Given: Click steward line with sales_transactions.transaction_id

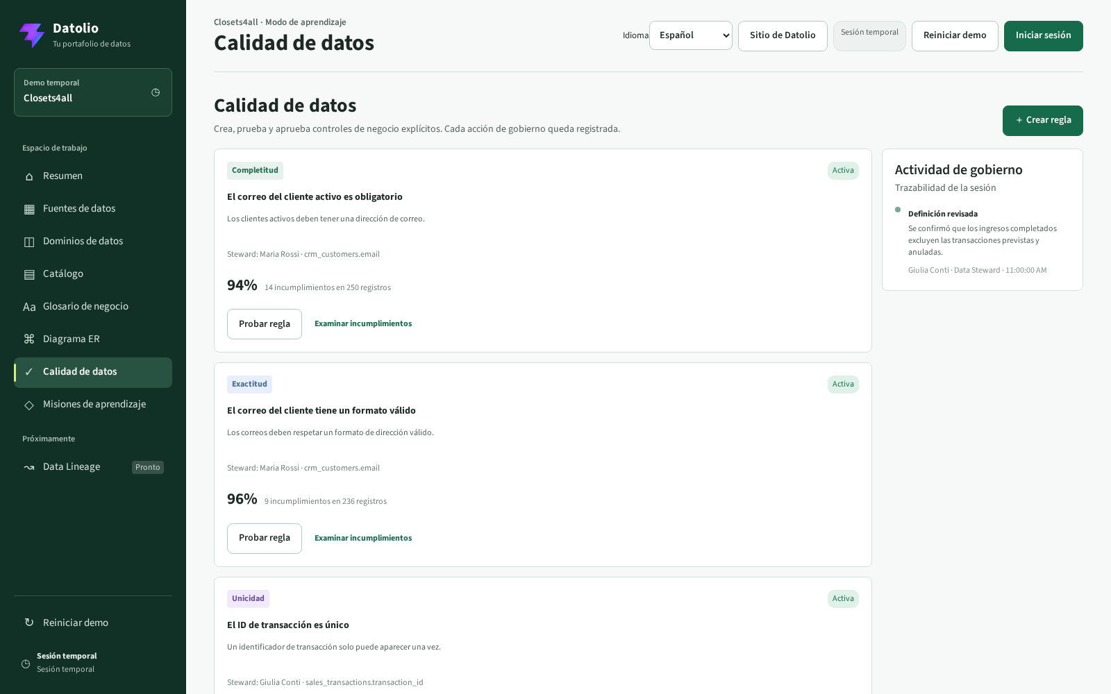Looking at the screenshot, I should click(x=325, y=683).
